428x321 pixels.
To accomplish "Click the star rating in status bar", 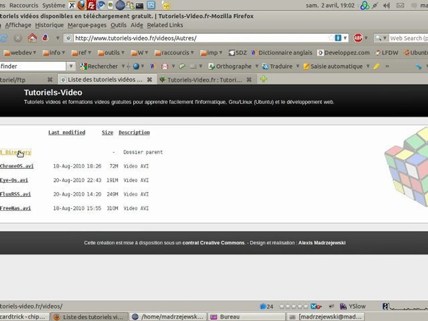I will point(293,307).
